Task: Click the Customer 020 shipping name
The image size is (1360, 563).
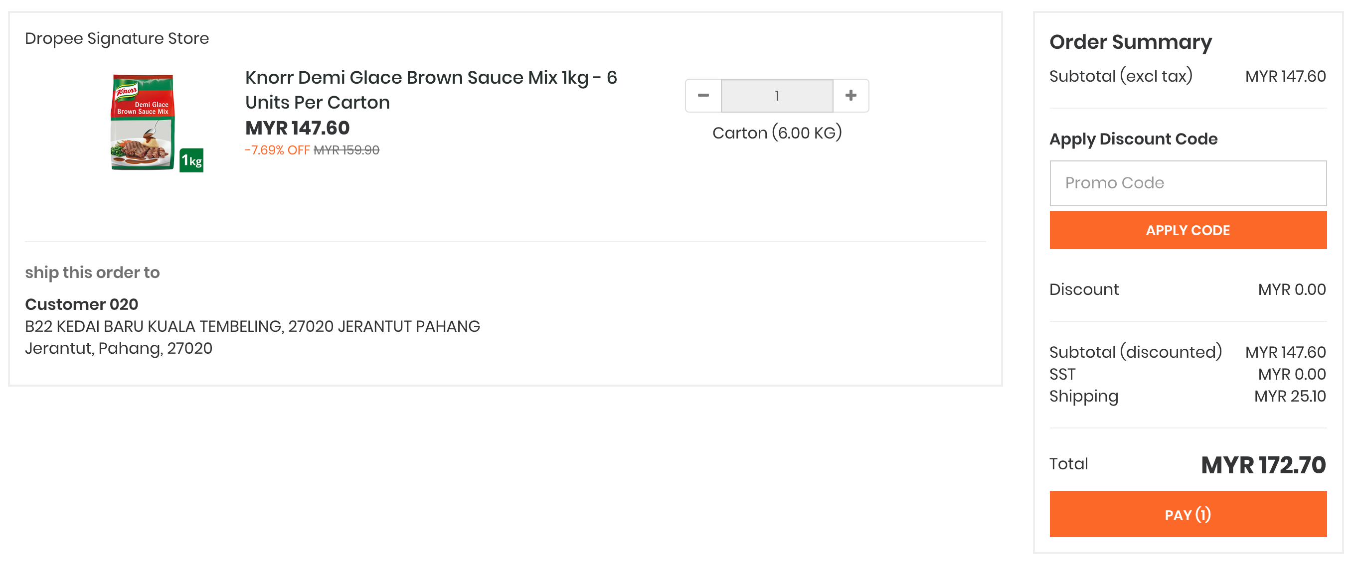Action: [81, 304]
